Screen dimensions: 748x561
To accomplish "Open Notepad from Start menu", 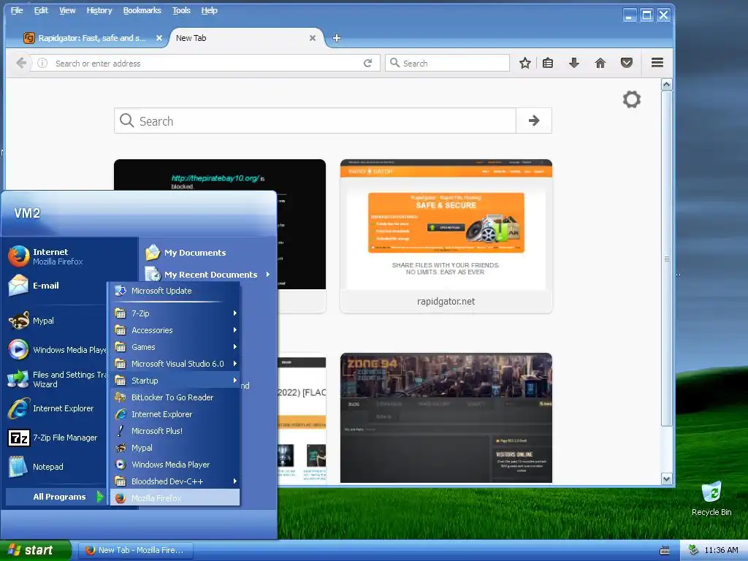I will 37,467.
